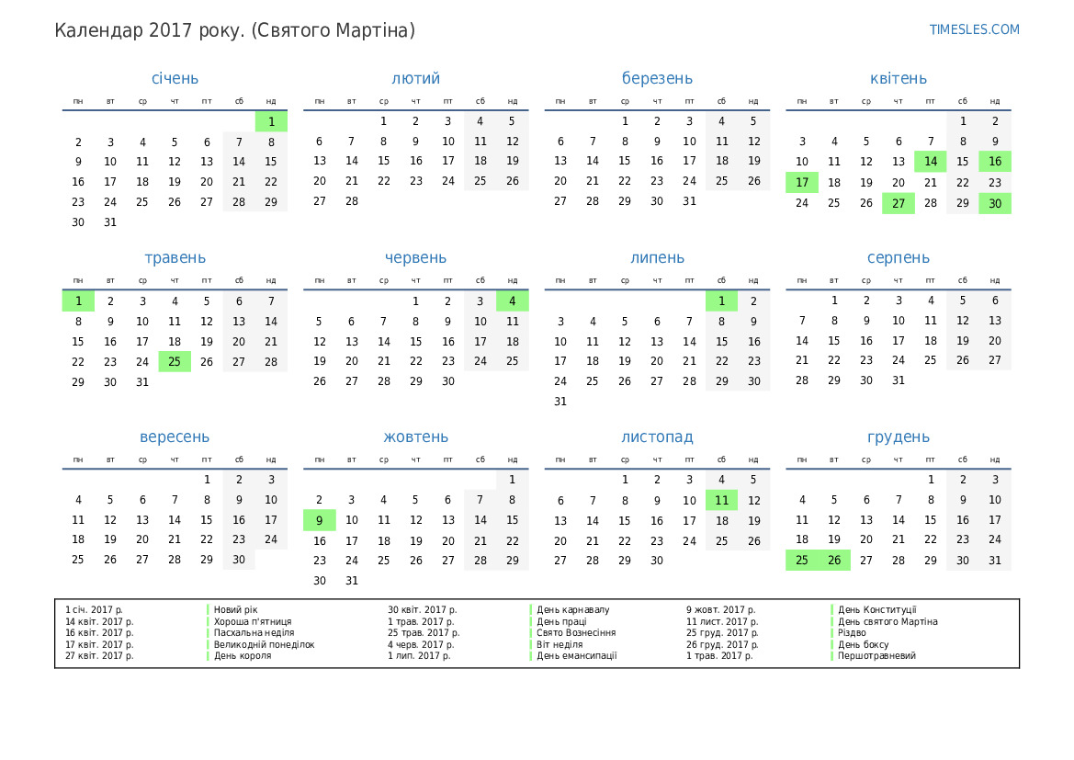Screen dimensions: 1074x760
Task: Click "Новий рік" legend entry
Action: 236,609
